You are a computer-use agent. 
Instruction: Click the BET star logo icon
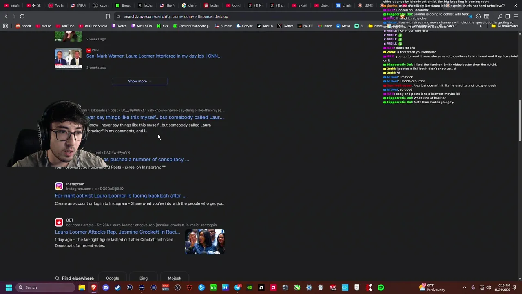59,223
